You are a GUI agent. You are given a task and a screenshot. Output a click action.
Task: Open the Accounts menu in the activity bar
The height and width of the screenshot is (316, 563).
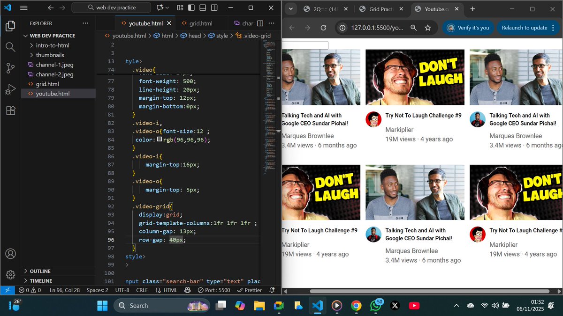point(10,254)
